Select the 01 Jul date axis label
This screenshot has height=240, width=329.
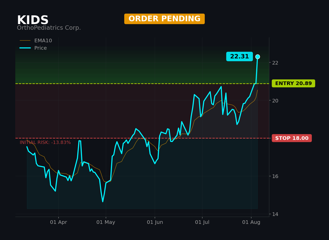click(x=202, y=222)
